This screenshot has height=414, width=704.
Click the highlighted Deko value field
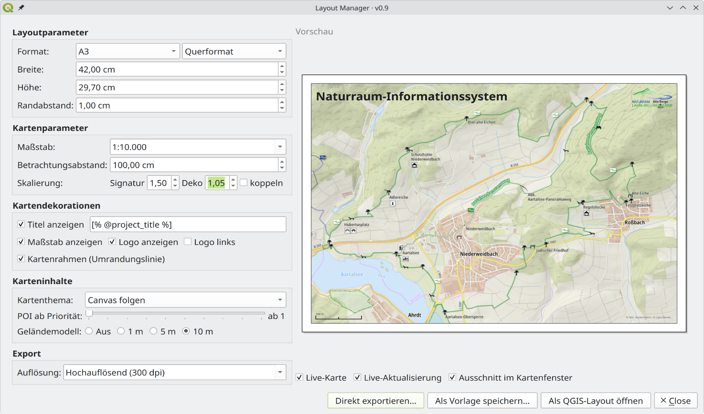217,183
